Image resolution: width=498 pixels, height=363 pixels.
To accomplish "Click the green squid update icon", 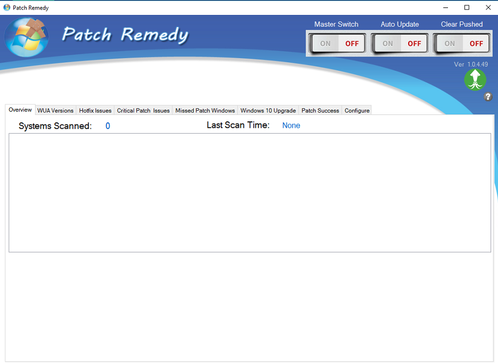I will pos(475,80).
